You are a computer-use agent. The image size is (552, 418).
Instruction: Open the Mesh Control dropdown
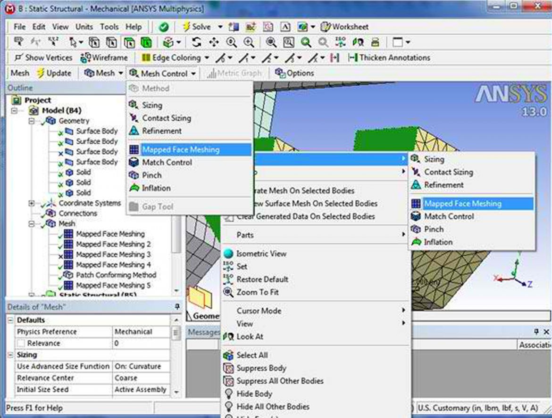(163, 73)
